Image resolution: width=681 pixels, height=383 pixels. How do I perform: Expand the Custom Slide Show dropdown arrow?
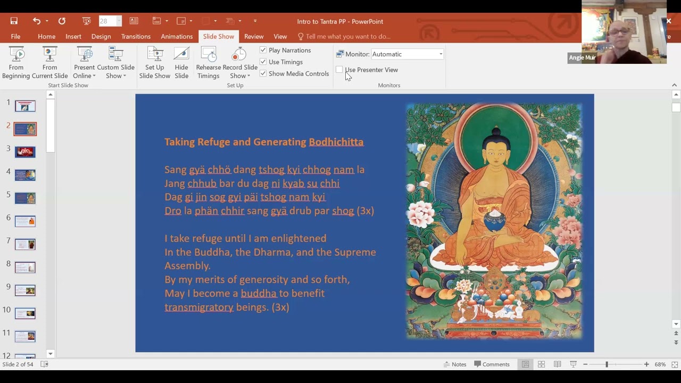tap(124, 76)
